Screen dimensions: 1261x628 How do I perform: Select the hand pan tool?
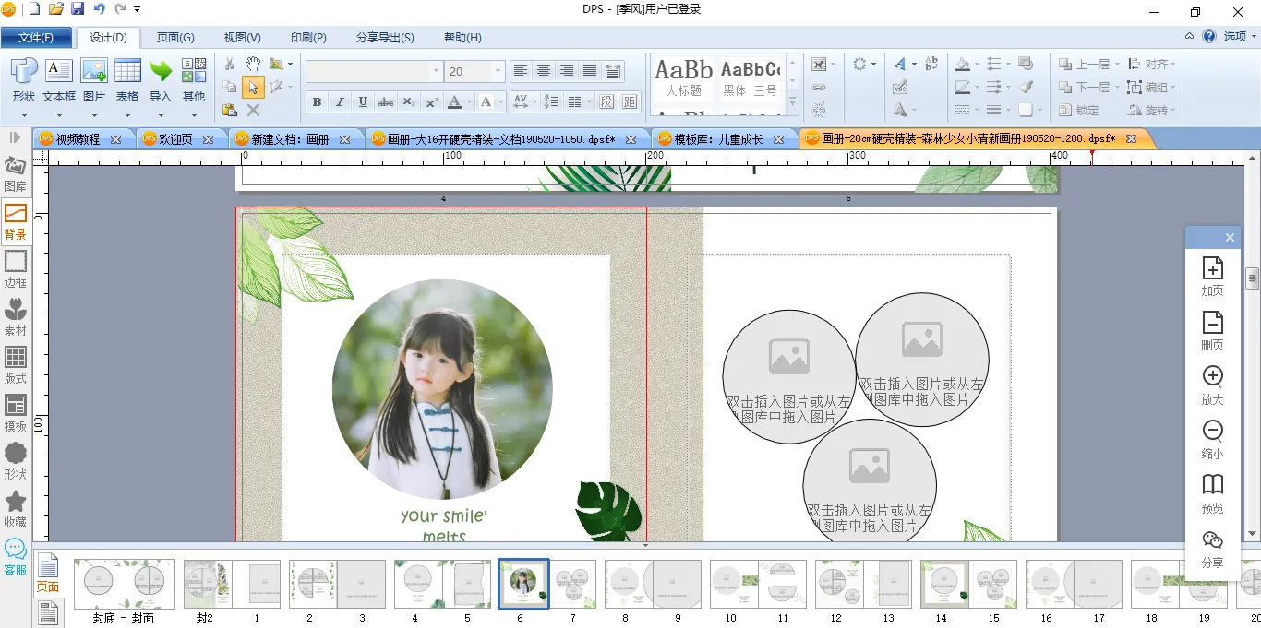point(253,65)
